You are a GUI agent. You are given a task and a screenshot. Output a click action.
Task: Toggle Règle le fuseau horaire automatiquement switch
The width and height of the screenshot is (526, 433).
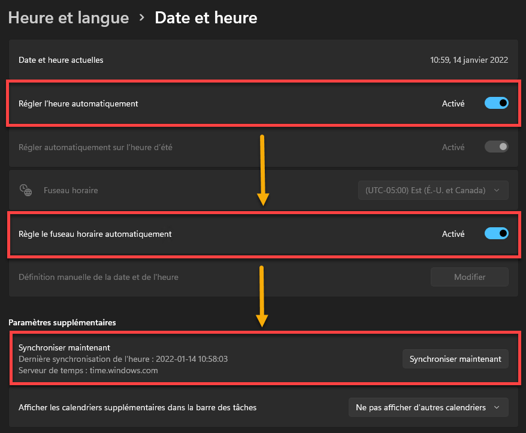point(497,233)
